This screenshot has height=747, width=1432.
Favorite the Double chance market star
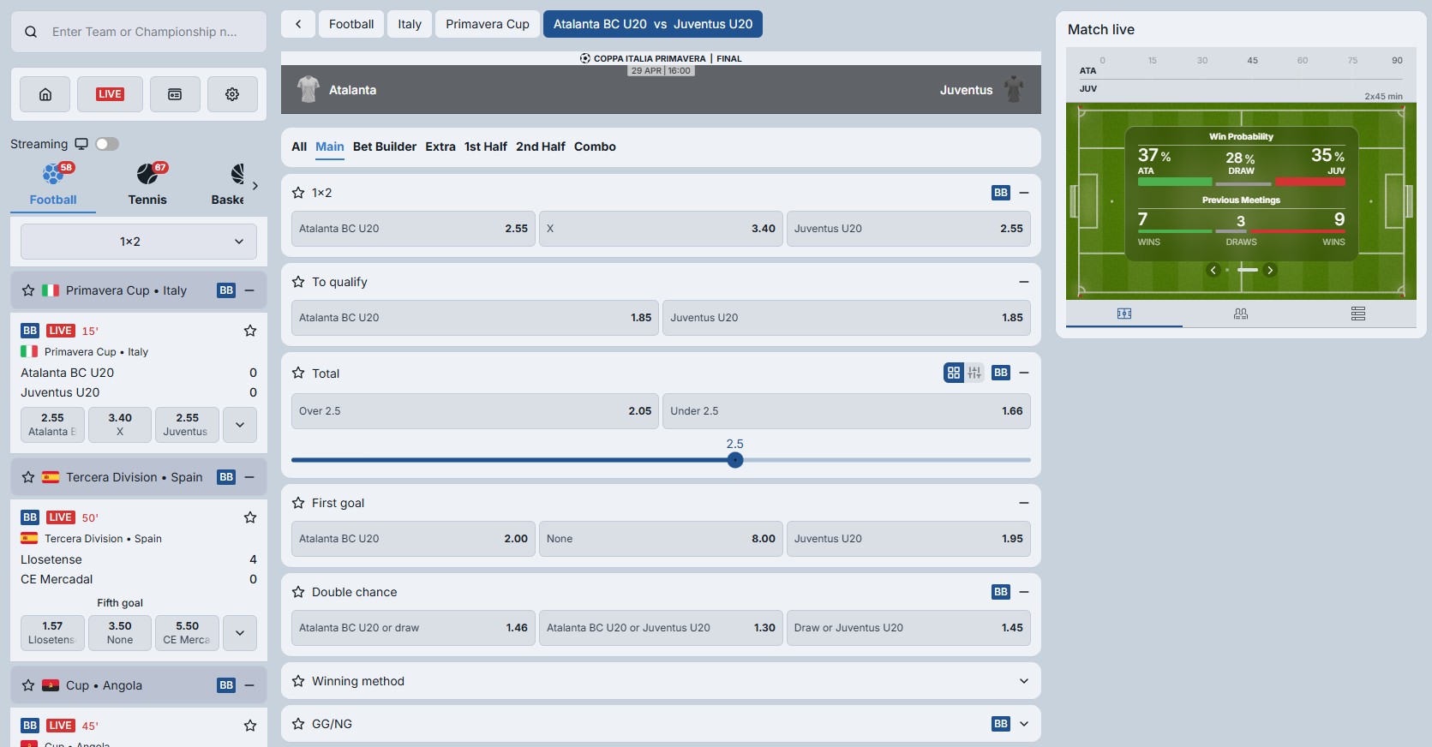point(298,592)
